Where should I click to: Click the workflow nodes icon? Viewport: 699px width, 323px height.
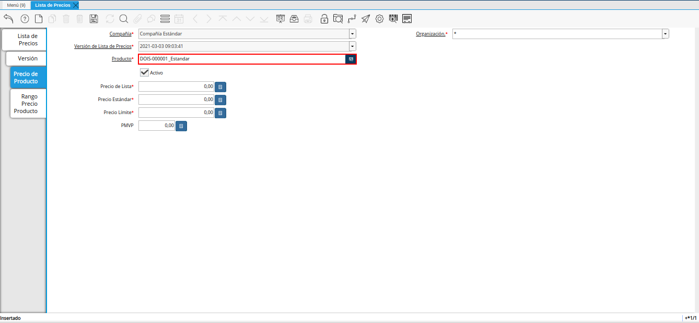352,19
